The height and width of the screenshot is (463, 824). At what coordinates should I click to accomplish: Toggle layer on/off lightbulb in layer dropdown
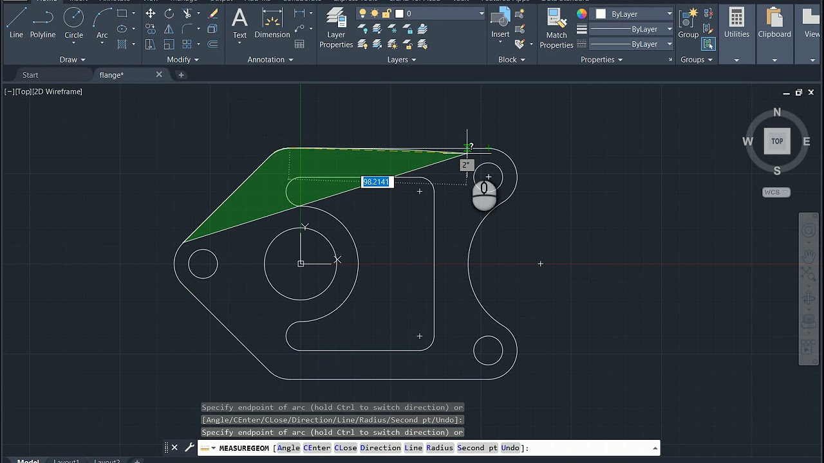coord(363,14)
